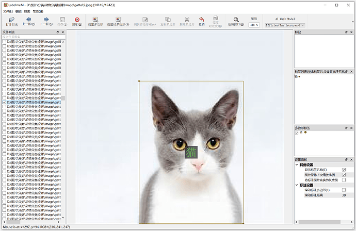
Task: Open the 文件(F) menu
Action: pyautogui.click(x=8, y=11)
